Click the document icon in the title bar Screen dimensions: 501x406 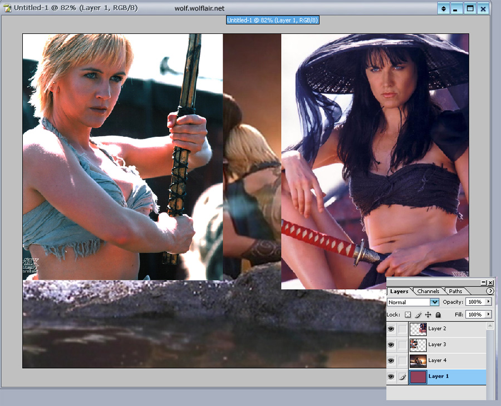pos(7,8)
